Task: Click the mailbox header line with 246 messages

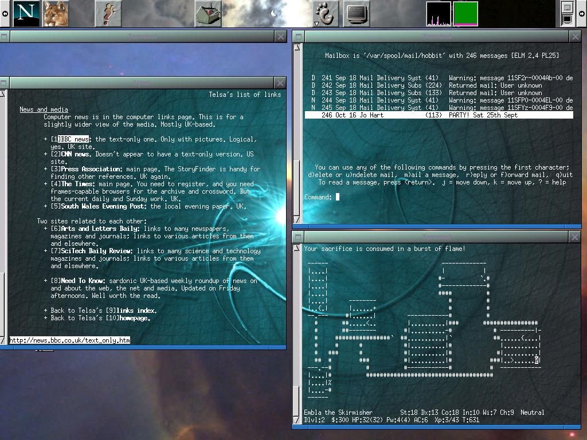Action: click(x=442, y=56)
